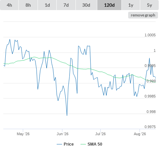The width and height of the screenshot is (159, 153).
Task: Click the lowest price dip in June
Action: 67,115
